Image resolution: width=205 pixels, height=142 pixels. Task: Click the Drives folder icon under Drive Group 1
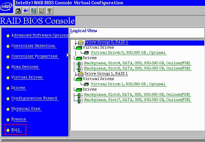tap(79, 90)
